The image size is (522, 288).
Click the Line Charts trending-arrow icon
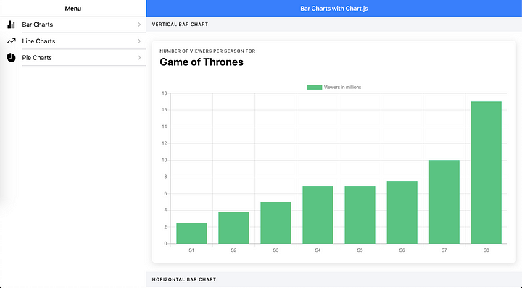point(11,41)
